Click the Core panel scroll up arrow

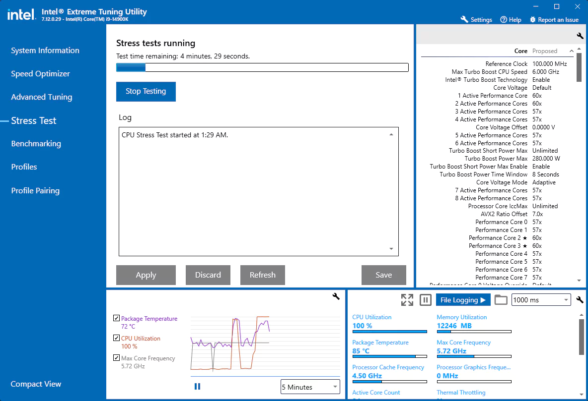[579, 50]
